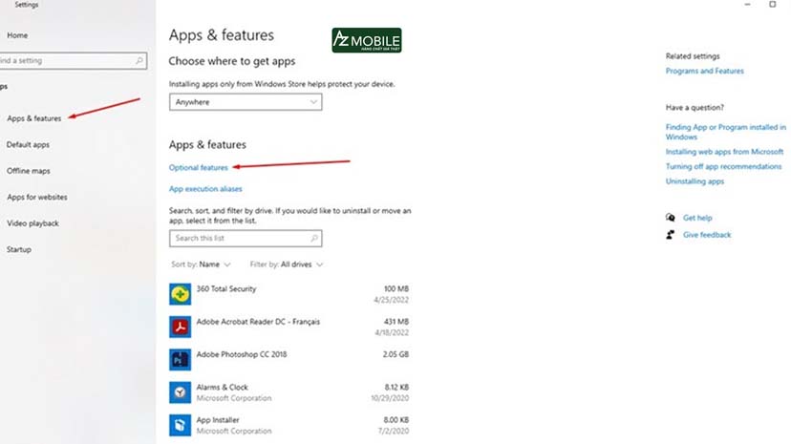Open Programs and Features related setting
Image resolution: width=791 pixels, height=444 pixels.
click(x=704, y=71)
